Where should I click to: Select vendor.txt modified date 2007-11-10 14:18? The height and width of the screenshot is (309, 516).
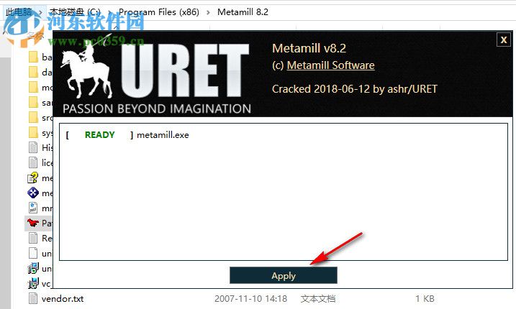point(250,298)
